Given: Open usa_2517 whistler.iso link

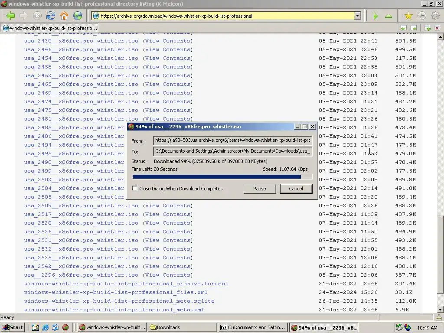Looking at the screenshot, I should pyautogui.click(x=81, y=214).
